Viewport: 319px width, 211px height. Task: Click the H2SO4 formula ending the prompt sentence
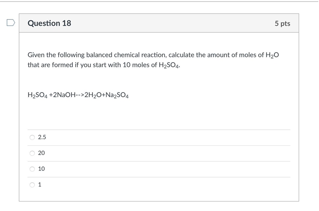tap(169, 65)
